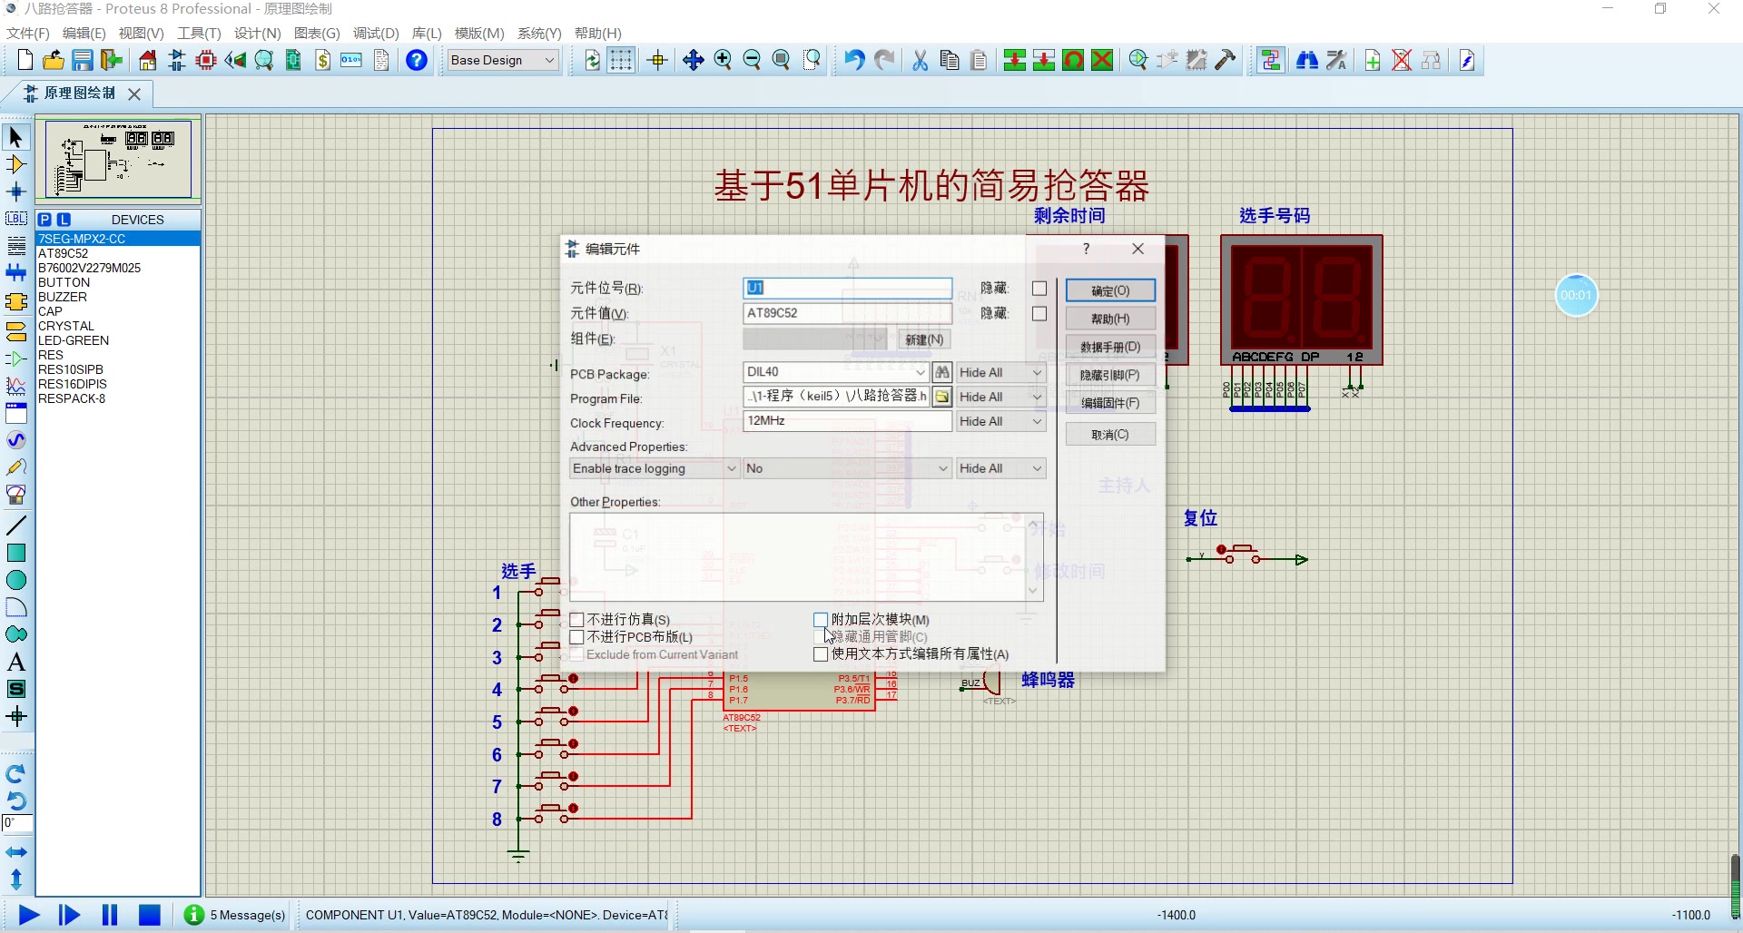This screenshot has height=933, width=1743.
Task: Click the Zoom In magnifier icon
Action: tap(723, 61)
